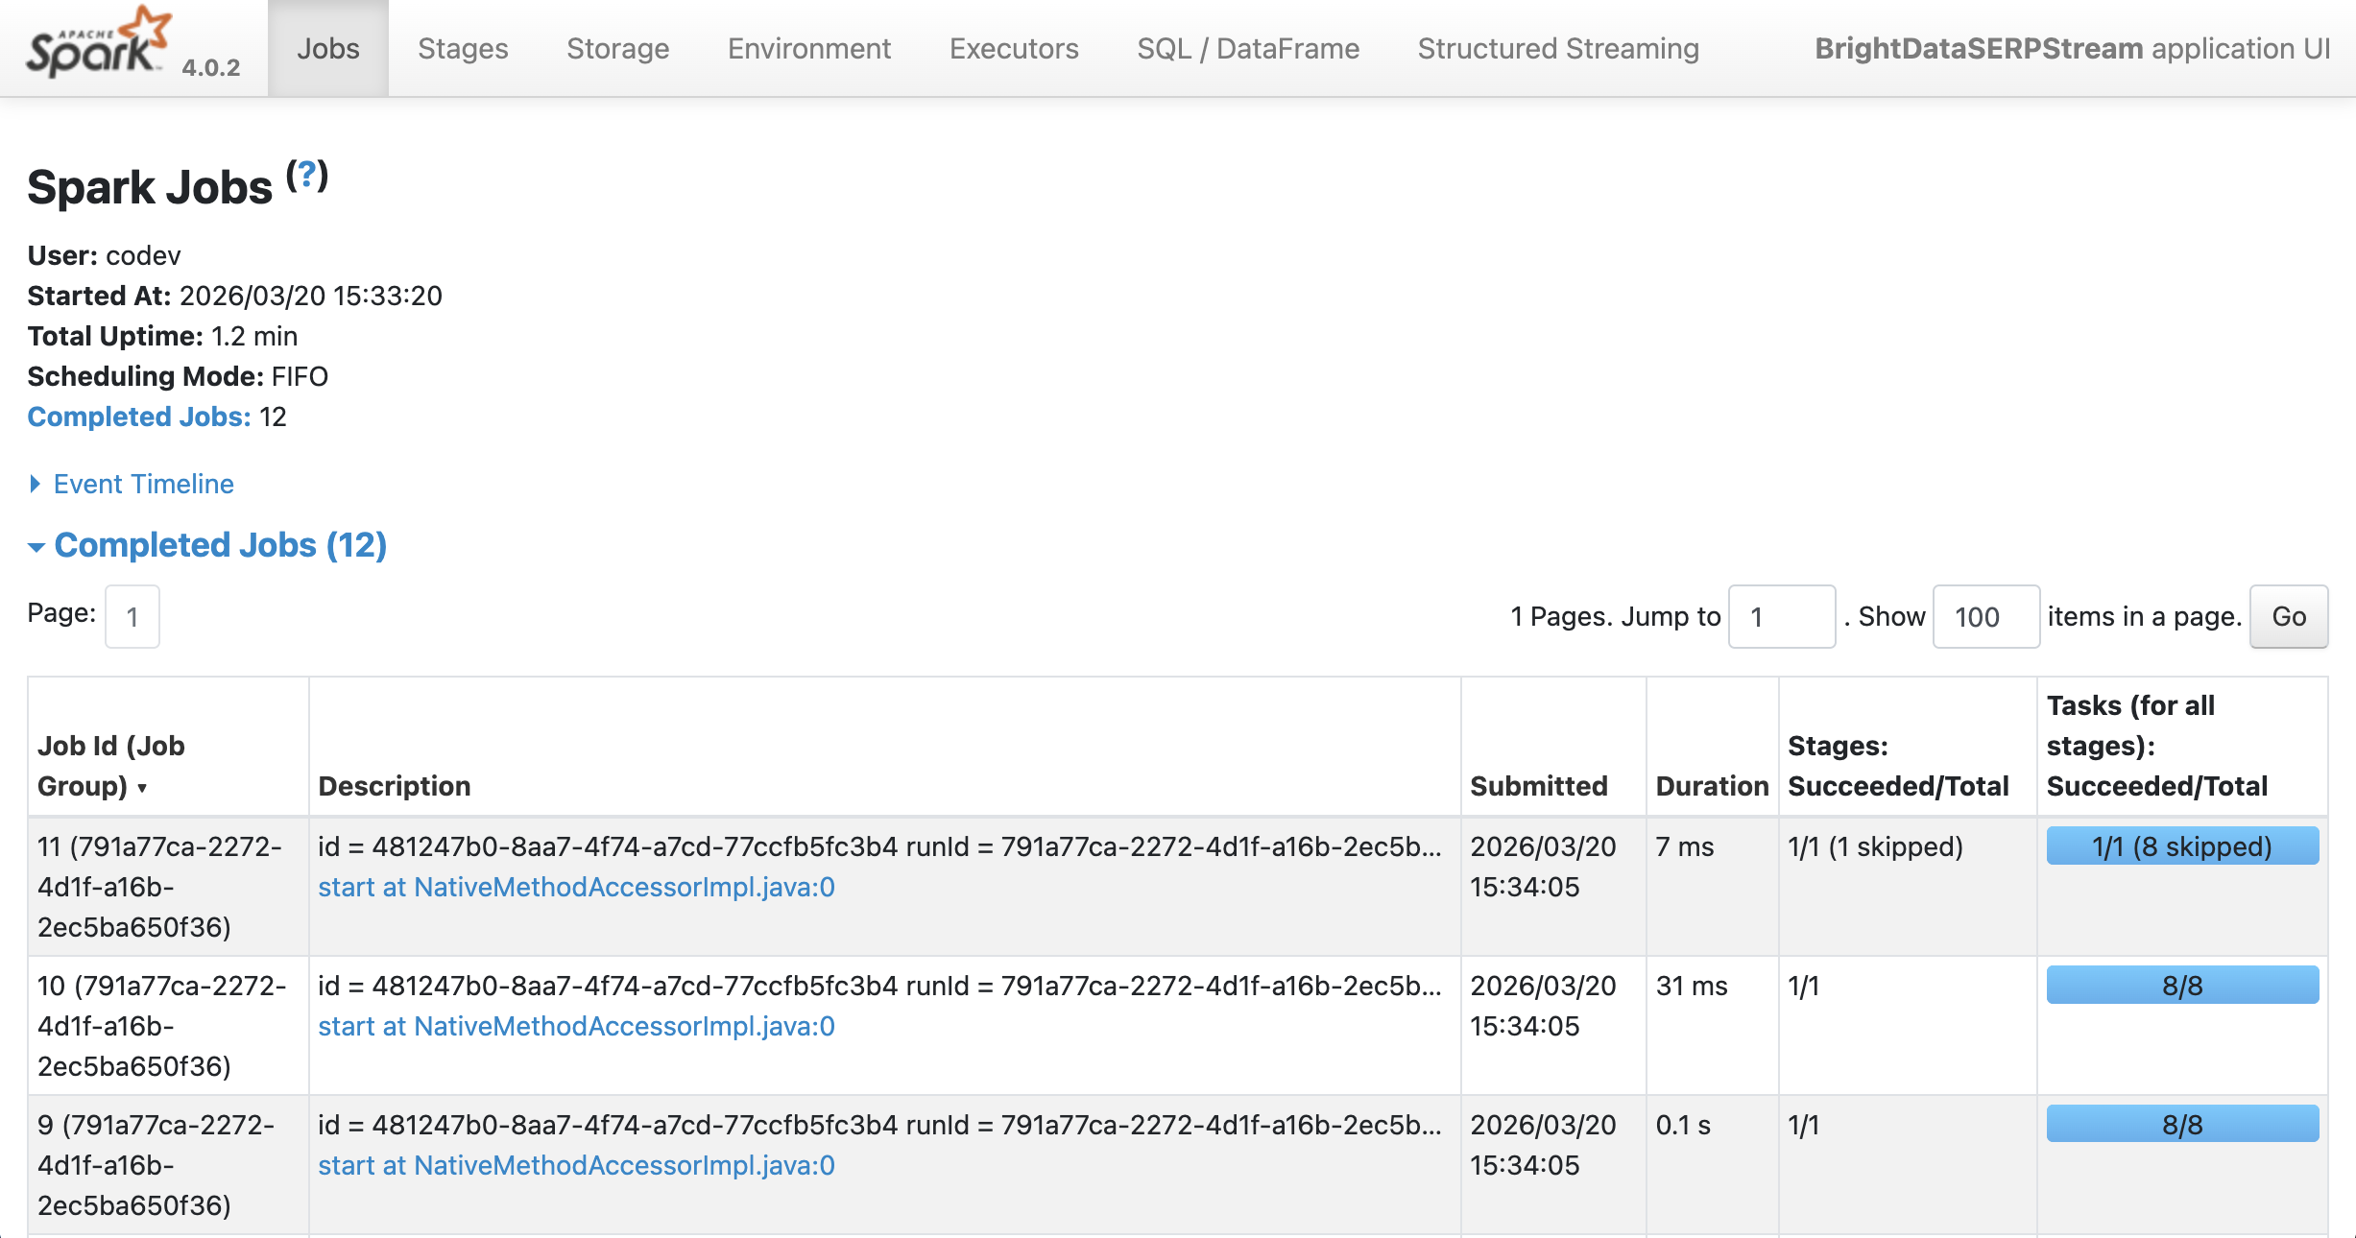The image size is (2356, 1238).
Task: Open the SQL / DataFrame tab
Action: click(1247, 48)
